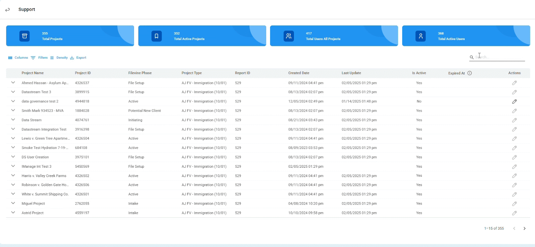
Task: Edit the Datastream Integration Test project
Action: click(x=514, y=129)
